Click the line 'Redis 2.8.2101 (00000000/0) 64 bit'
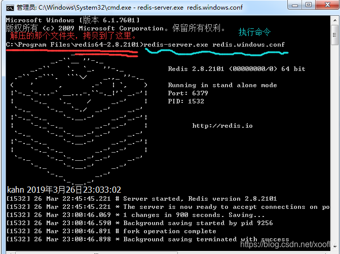The width and height of the screenshot is (340, 254). (237, 69)
